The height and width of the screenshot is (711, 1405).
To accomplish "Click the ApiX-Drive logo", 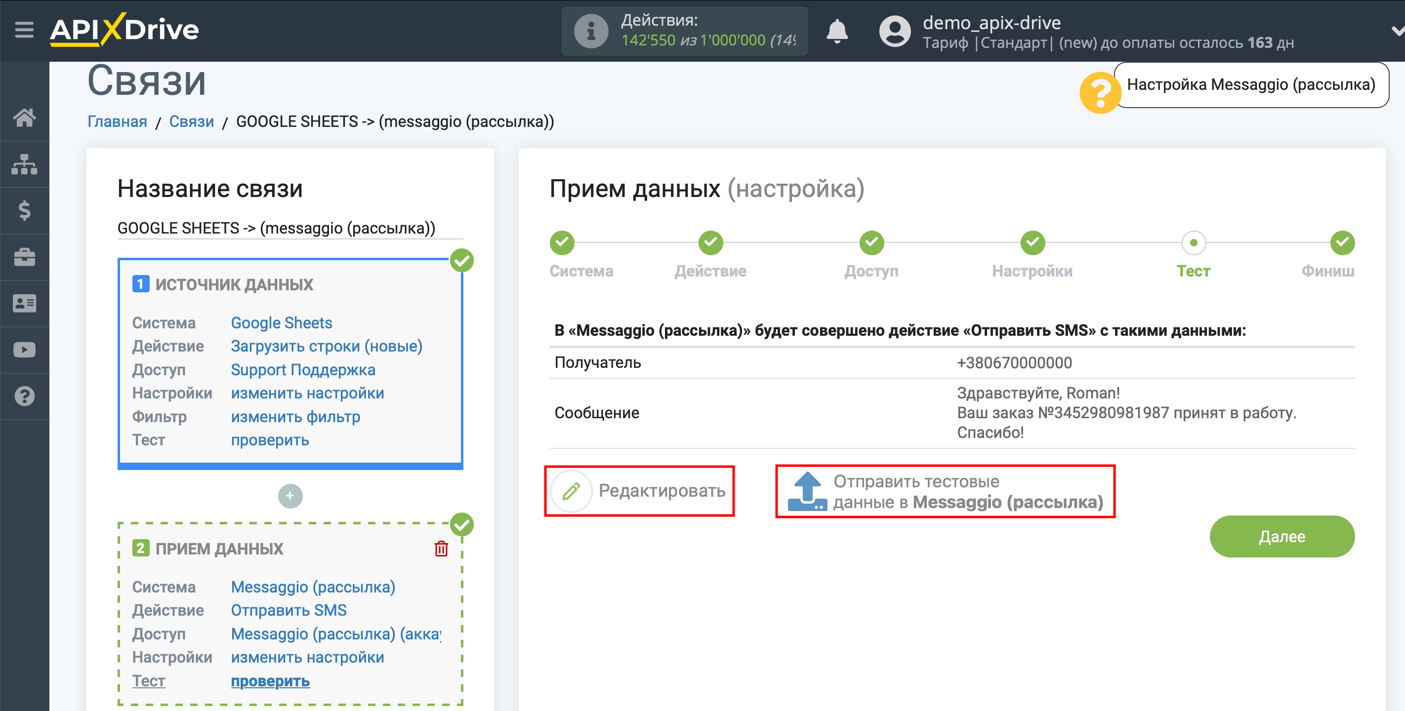I will pos(124,30).
